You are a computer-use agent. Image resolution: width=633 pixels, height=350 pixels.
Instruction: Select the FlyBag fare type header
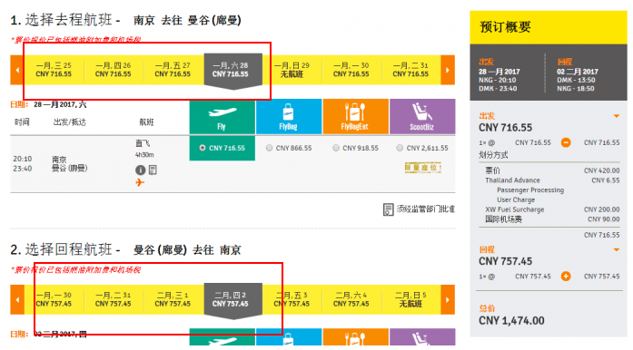[x=289, y=117]
